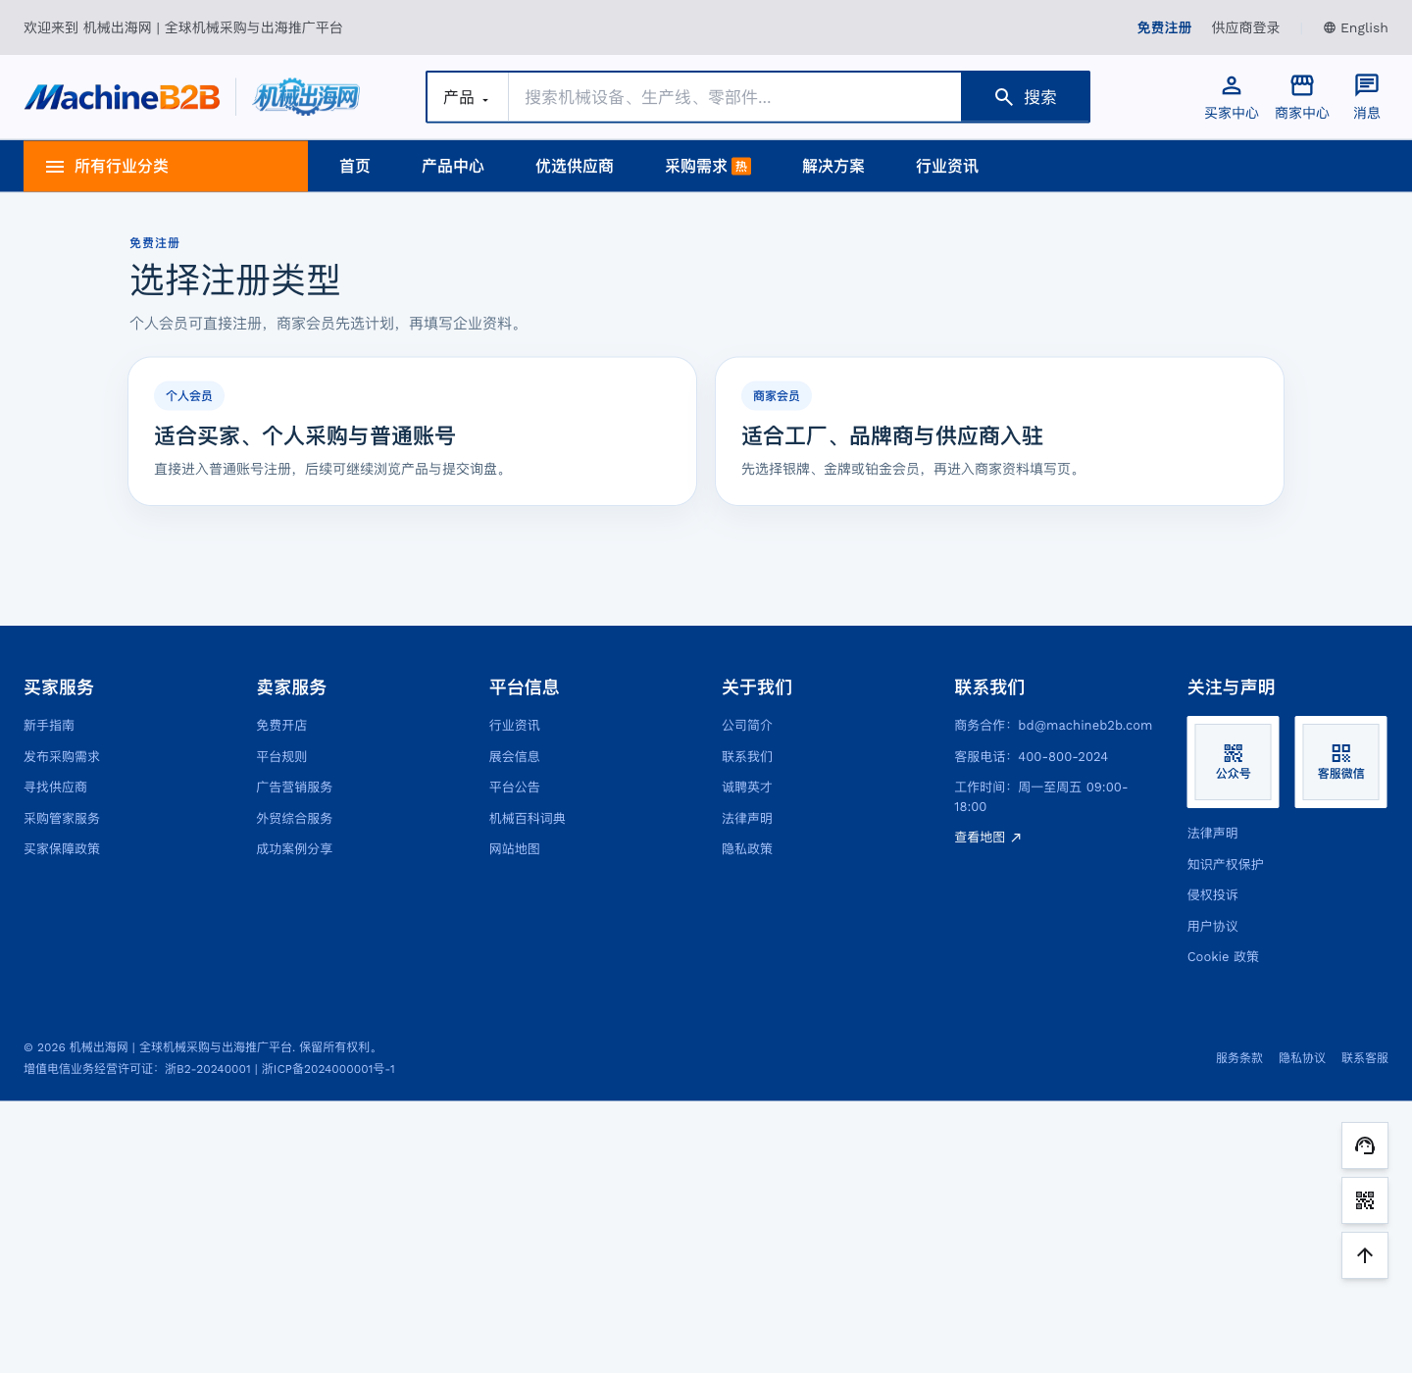Click the phone number 400-800-2024

click(x=1063, y=757)
